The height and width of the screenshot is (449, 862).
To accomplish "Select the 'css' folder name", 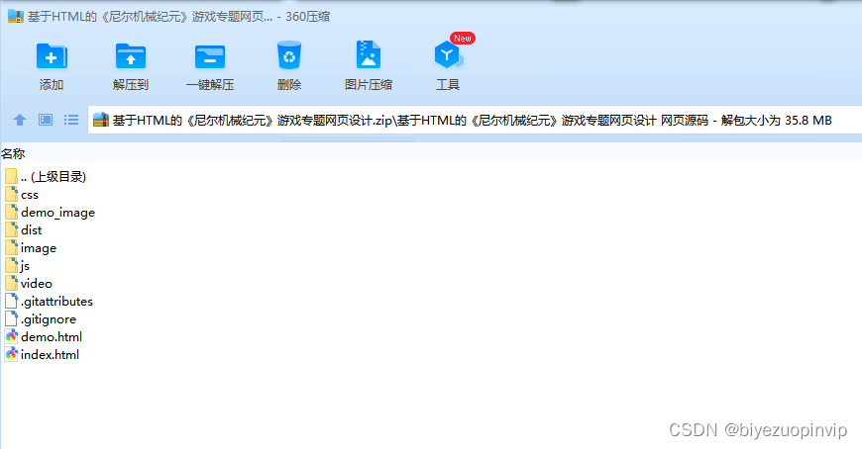I will tap(30, 195).
